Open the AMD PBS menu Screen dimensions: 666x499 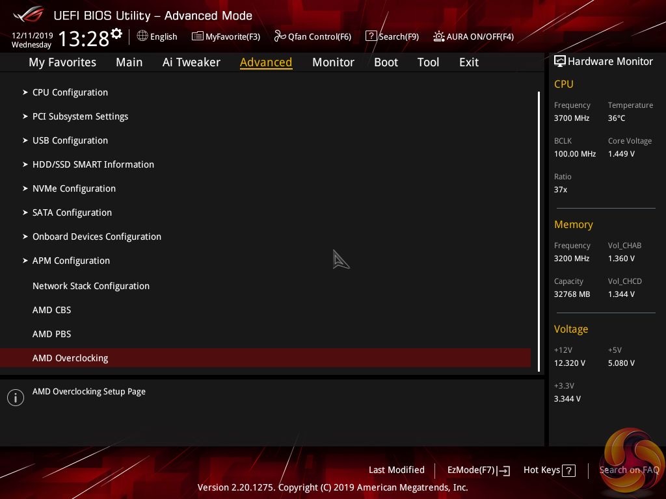52,334
